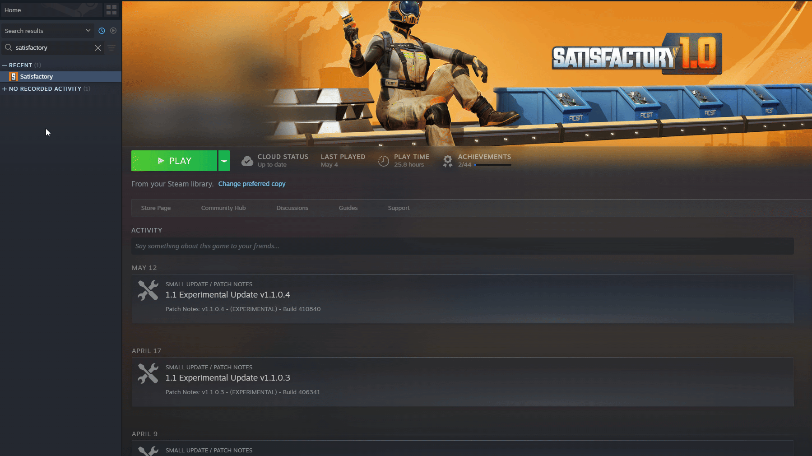This screenshot has height=456, width=812.
Task: Open the PLAY button dropdown arrow
Action: [224, 161]
